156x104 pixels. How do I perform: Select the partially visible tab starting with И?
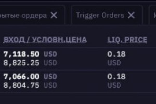tap(153, 15)
